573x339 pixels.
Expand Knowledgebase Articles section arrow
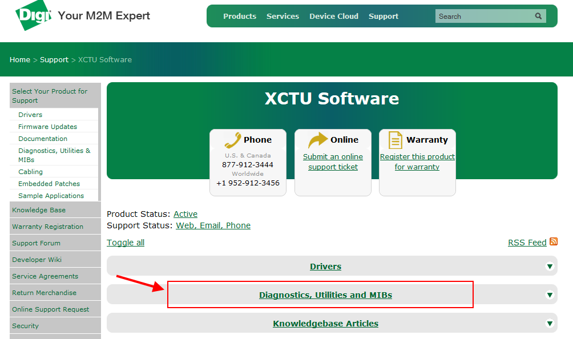pyautogui.click(x=550, y=323)
